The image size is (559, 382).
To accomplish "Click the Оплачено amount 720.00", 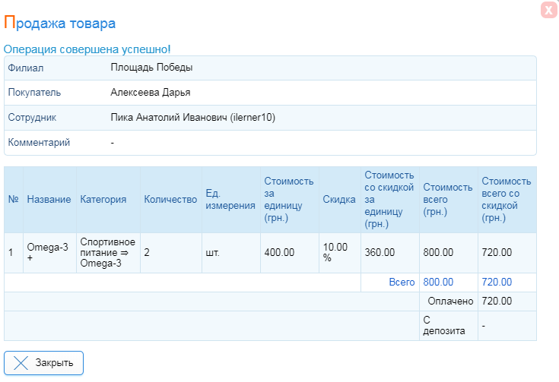I will point(497,301).
